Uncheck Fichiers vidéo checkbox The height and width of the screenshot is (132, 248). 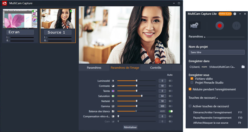[192, 78]
